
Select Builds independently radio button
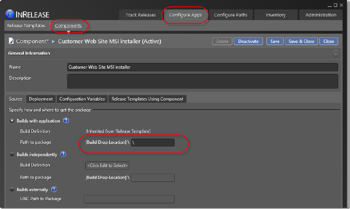coord(12,154)
